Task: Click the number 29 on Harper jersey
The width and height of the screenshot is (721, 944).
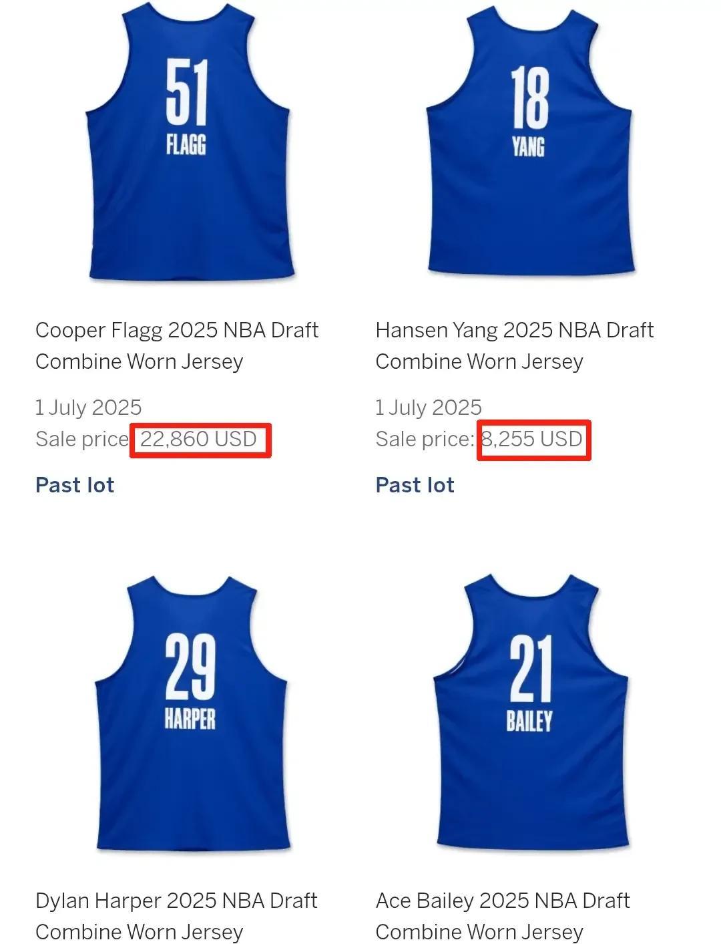Action: coord(190,667)
